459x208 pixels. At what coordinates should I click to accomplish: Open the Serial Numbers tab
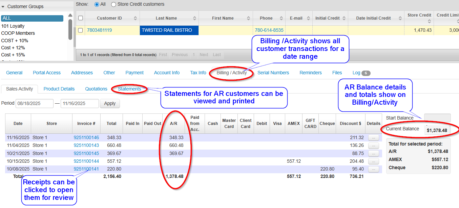273,73
